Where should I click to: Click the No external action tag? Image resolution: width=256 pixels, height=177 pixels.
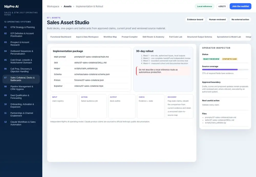point(240,20)
